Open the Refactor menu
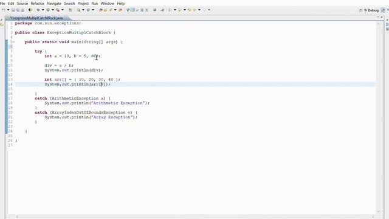Viewport: 389px width, 219px height. pos(37,4)
